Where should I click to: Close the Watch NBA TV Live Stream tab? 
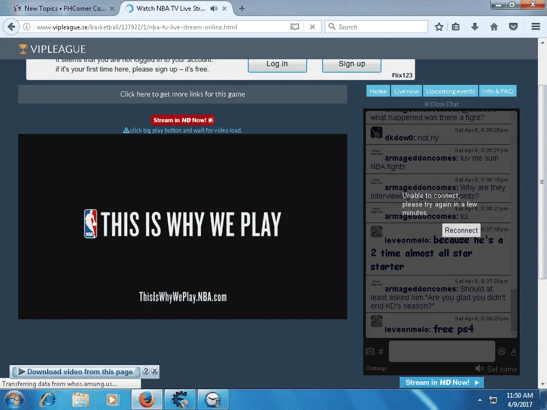[x=224, y=9]
